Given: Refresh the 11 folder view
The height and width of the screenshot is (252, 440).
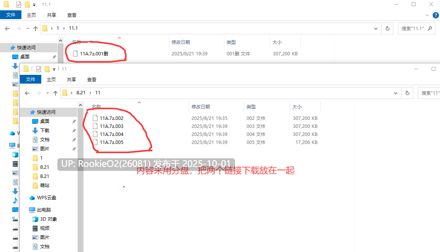Looking at the screenshot, I should click(x=408, y=93).
